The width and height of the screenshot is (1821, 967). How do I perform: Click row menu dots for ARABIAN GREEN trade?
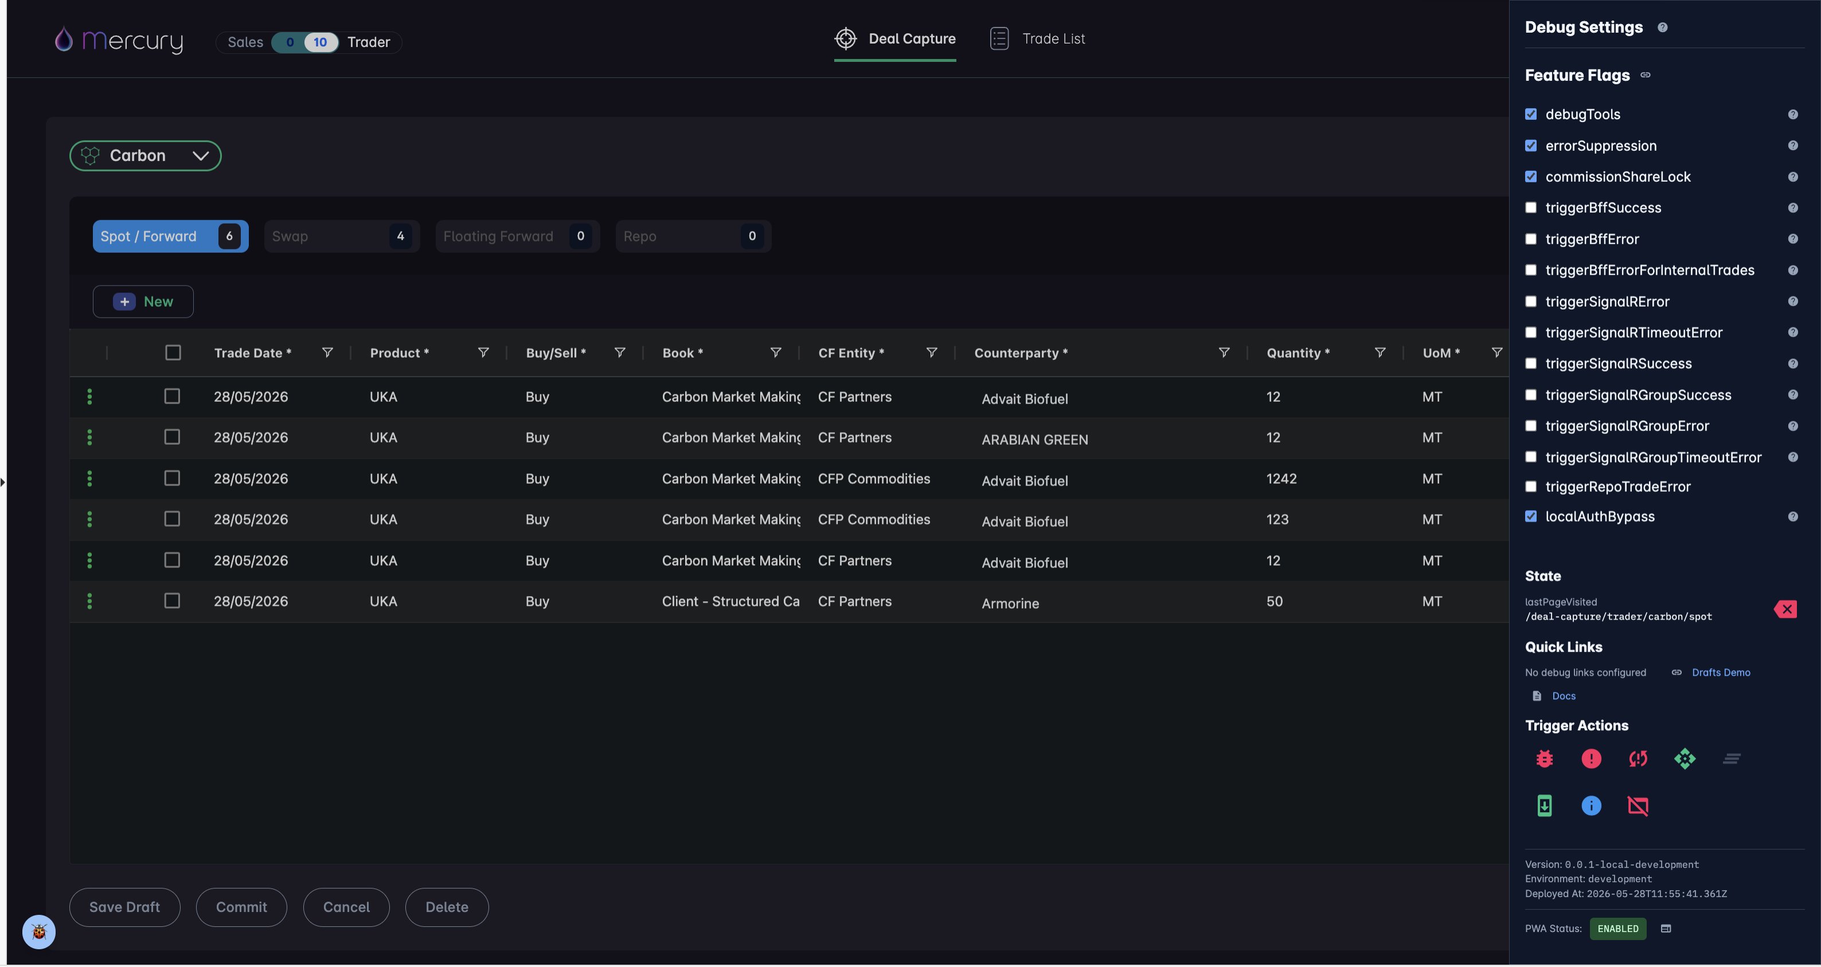[89, 437]
